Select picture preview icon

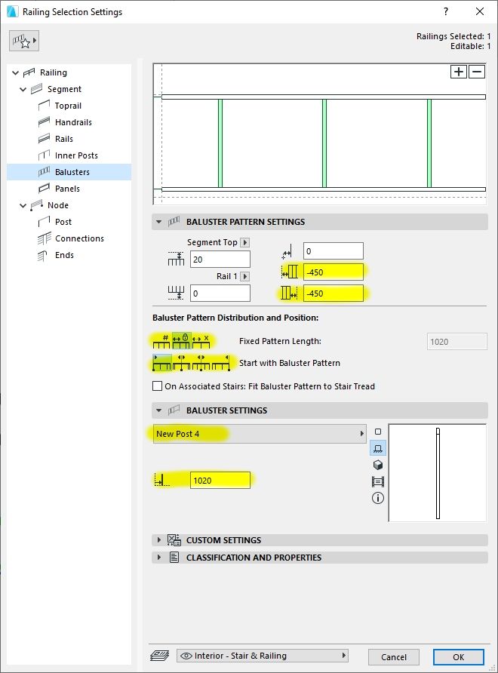coord(378,481)
